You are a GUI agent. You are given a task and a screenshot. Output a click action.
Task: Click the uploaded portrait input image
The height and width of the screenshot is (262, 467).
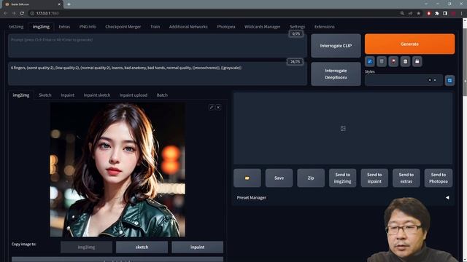117,170
